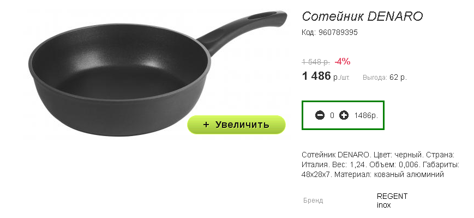Screen dimensions: 474x218
Task: Click the р./шт. unit label
Action: [341, 78]
